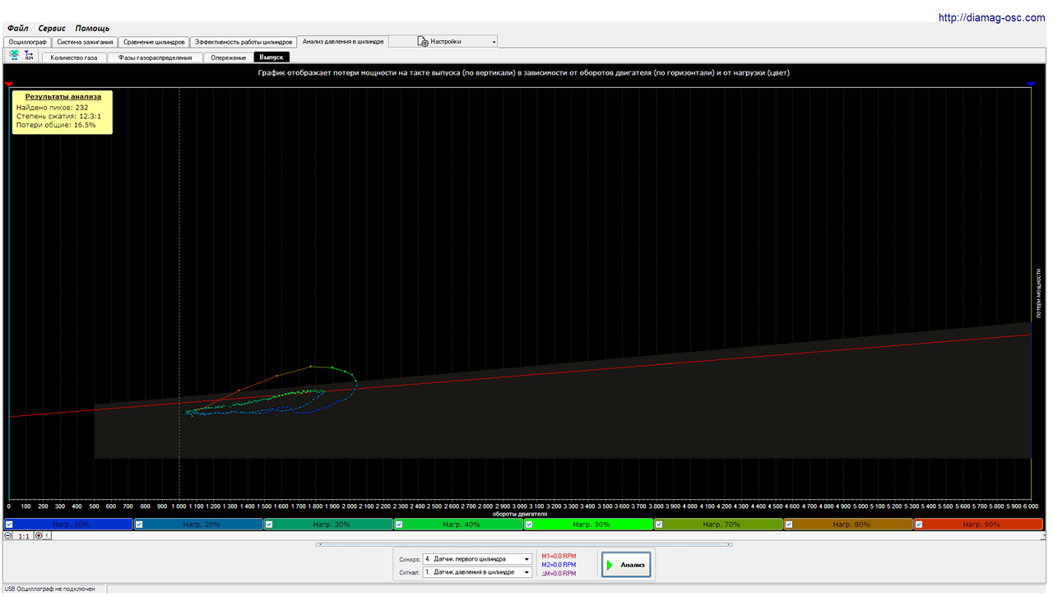
Task: Open the Помощь menu
Action: click(x=92, y=28)
